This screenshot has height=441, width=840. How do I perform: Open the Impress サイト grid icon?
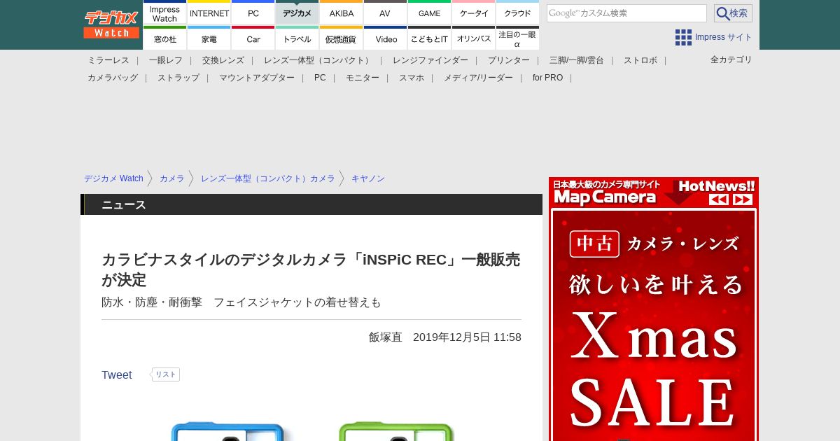coord(683,37)
